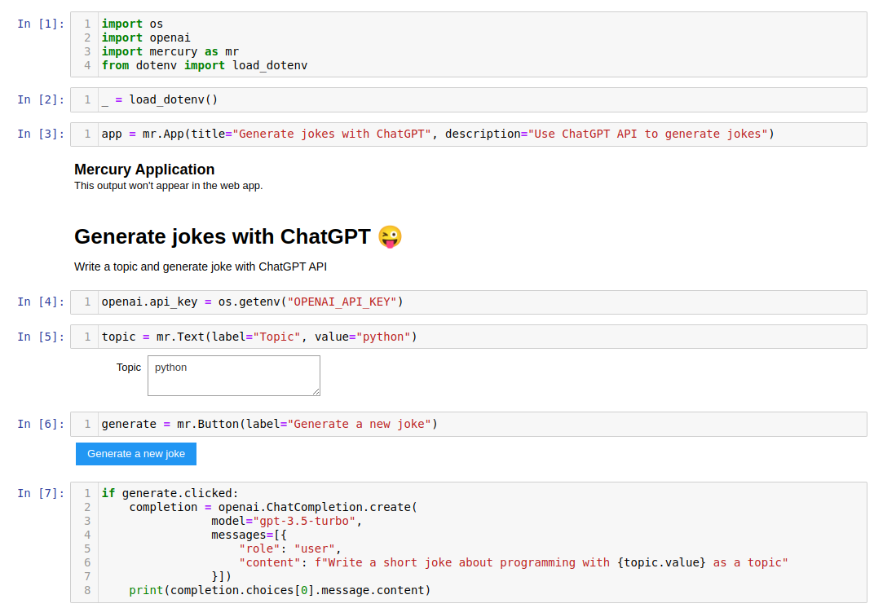The image size is (874, 608).
Task: Click the 'In [6]:' prompt label
Action: tap(41, 424)
